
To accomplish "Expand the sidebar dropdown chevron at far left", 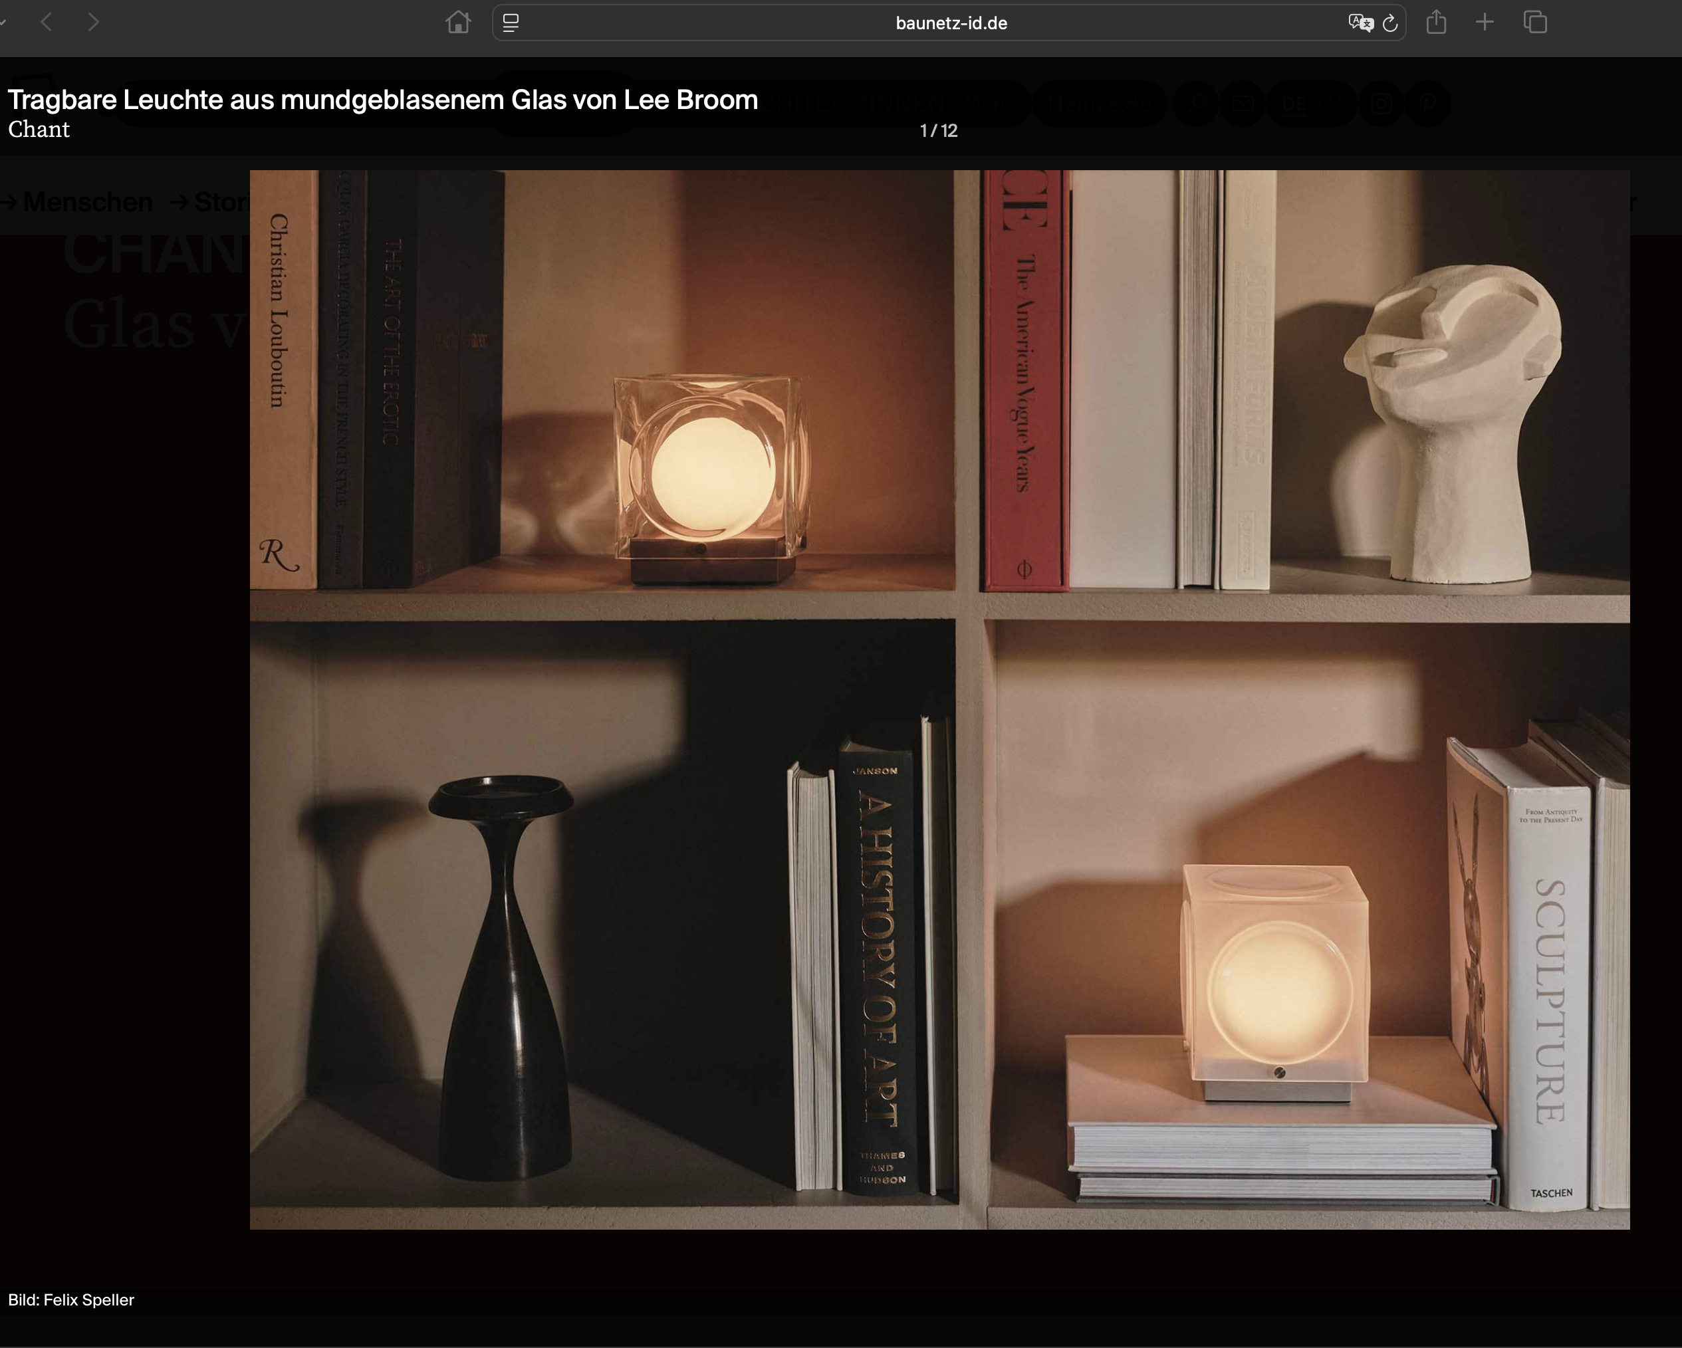I will pyautogui.click(x=3, y=23).
